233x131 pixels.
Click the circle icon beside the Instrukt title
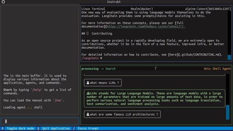(3, 2)
